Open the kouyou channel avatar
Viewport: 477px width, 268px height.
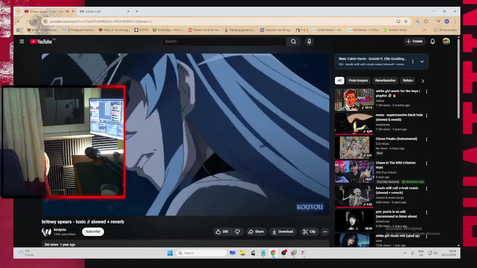(x=47, y=232)
